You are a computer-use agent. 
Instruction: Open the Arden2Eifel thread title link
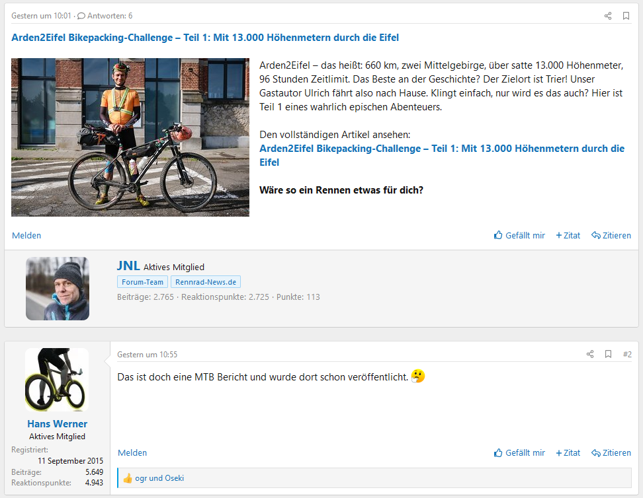(x=205, y=38)
